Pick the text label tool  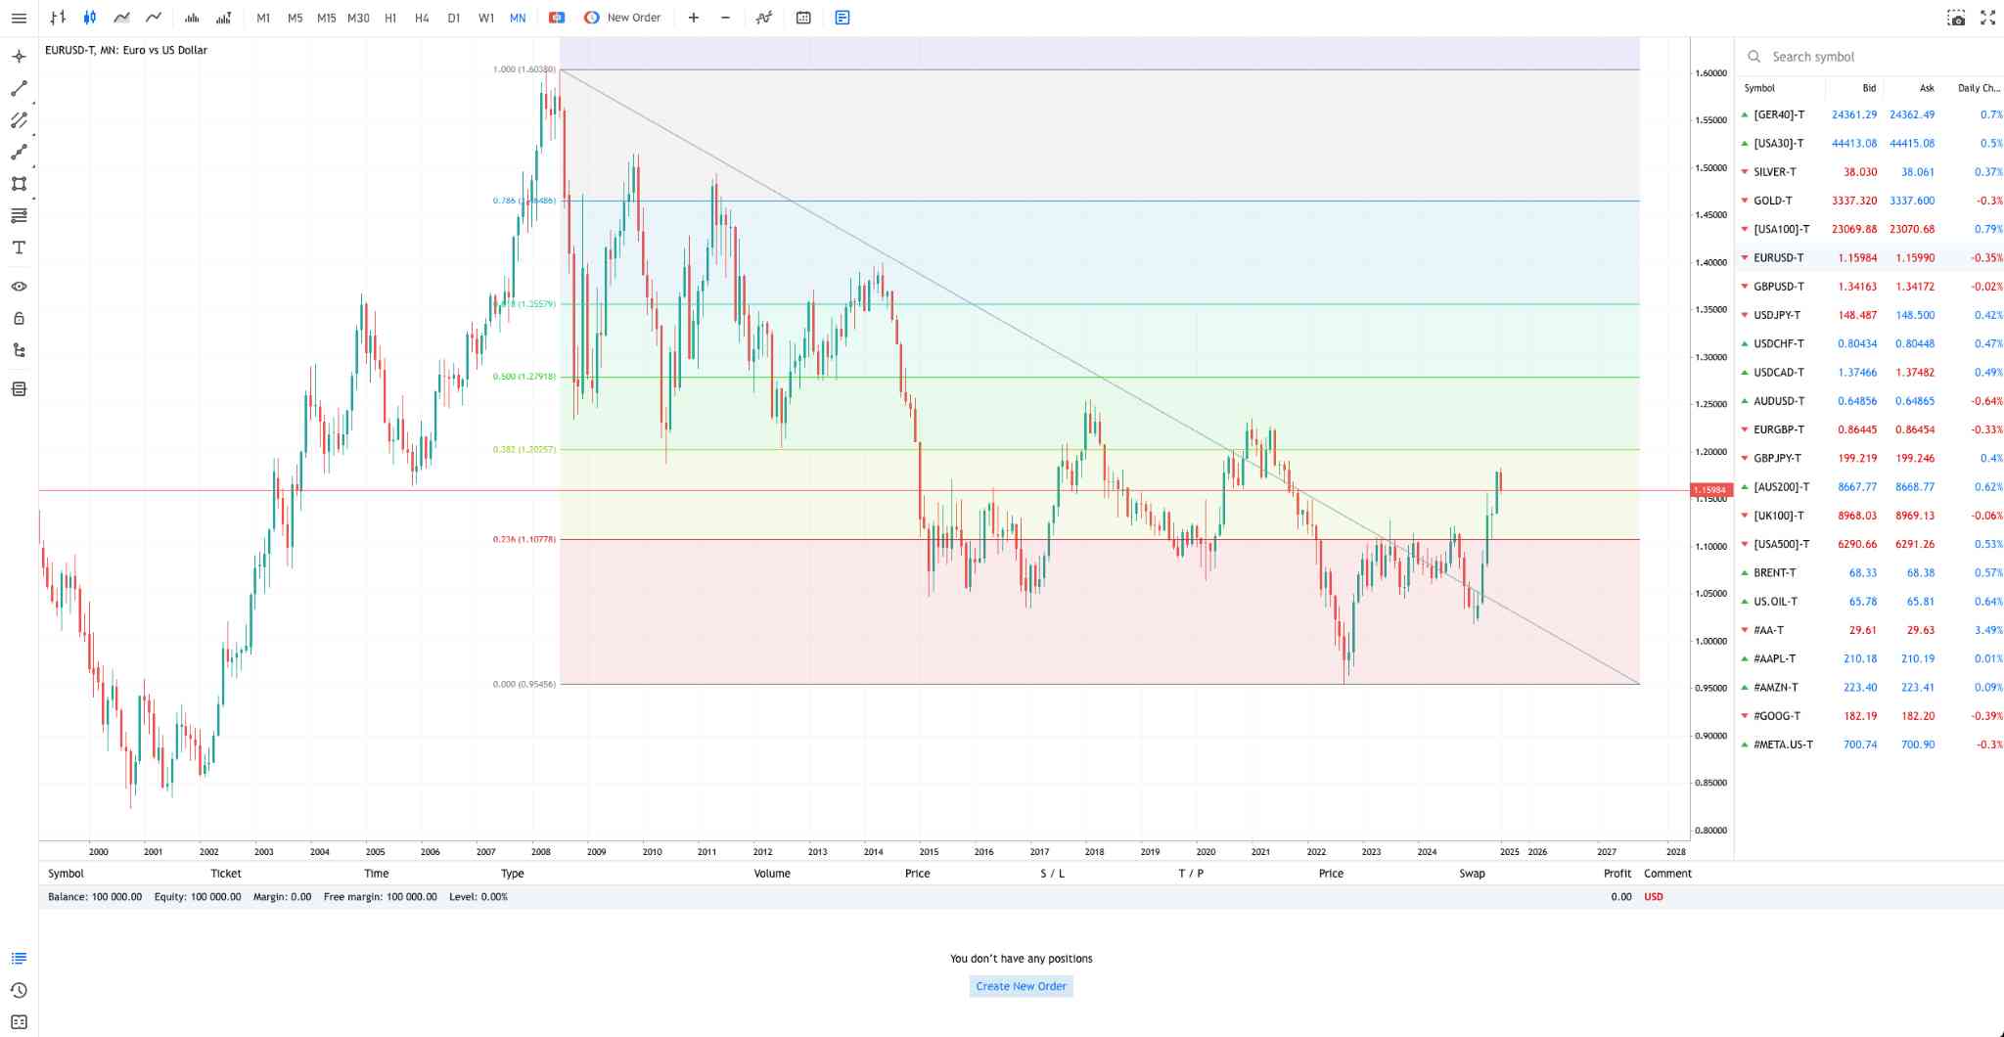coord(19,248)
